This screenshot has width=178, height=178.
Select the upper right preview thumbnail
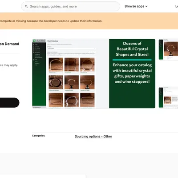(168, 49)
